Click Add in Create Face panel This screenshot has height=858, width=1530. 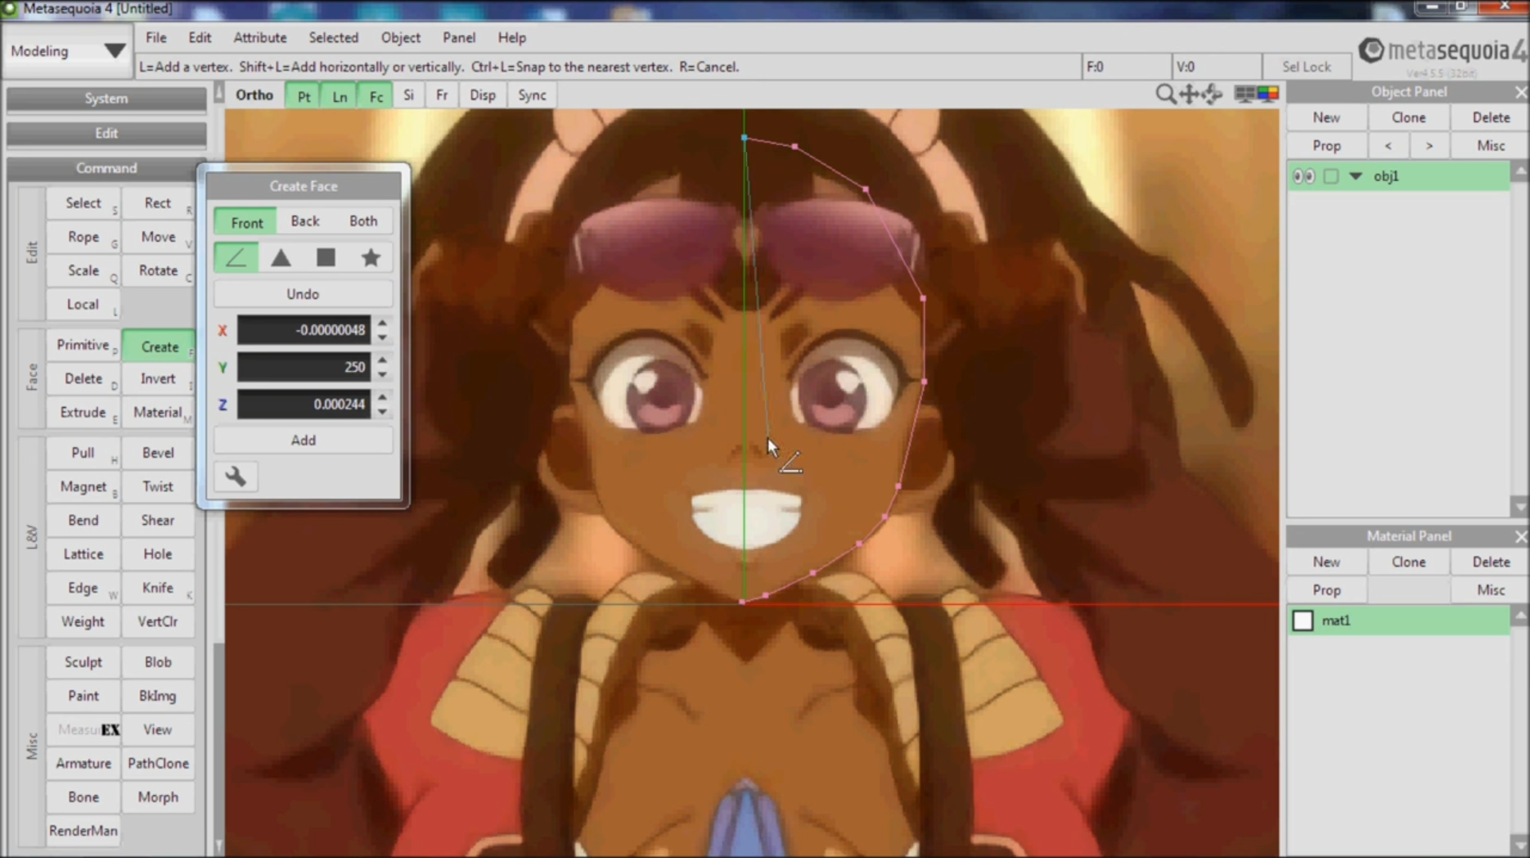point(303,441)
